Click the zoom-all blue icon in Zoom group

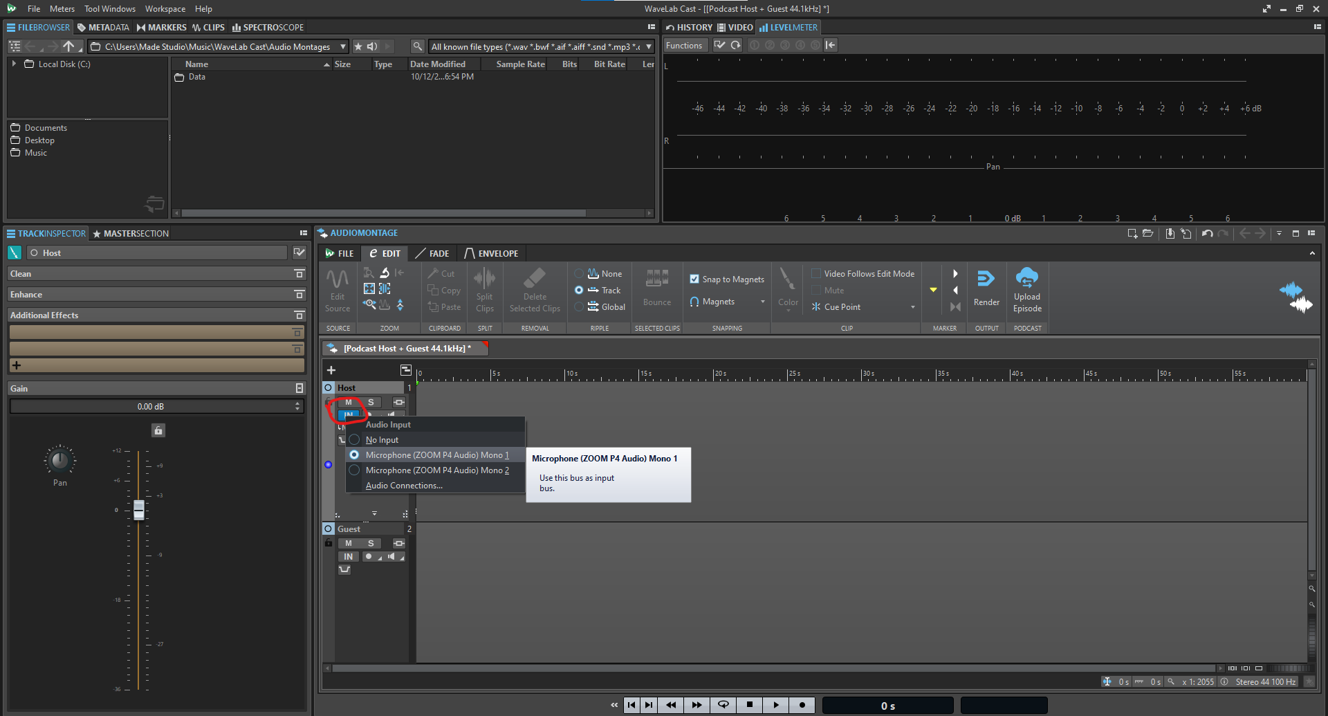pos(369,288)
